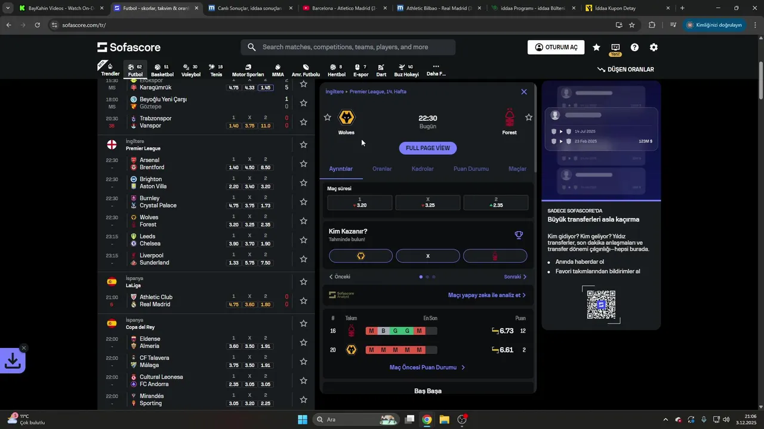The width and height of the screenshot is (764, 429).
Task: Go to Önceki card with chevron
Action: click(340, 277)
